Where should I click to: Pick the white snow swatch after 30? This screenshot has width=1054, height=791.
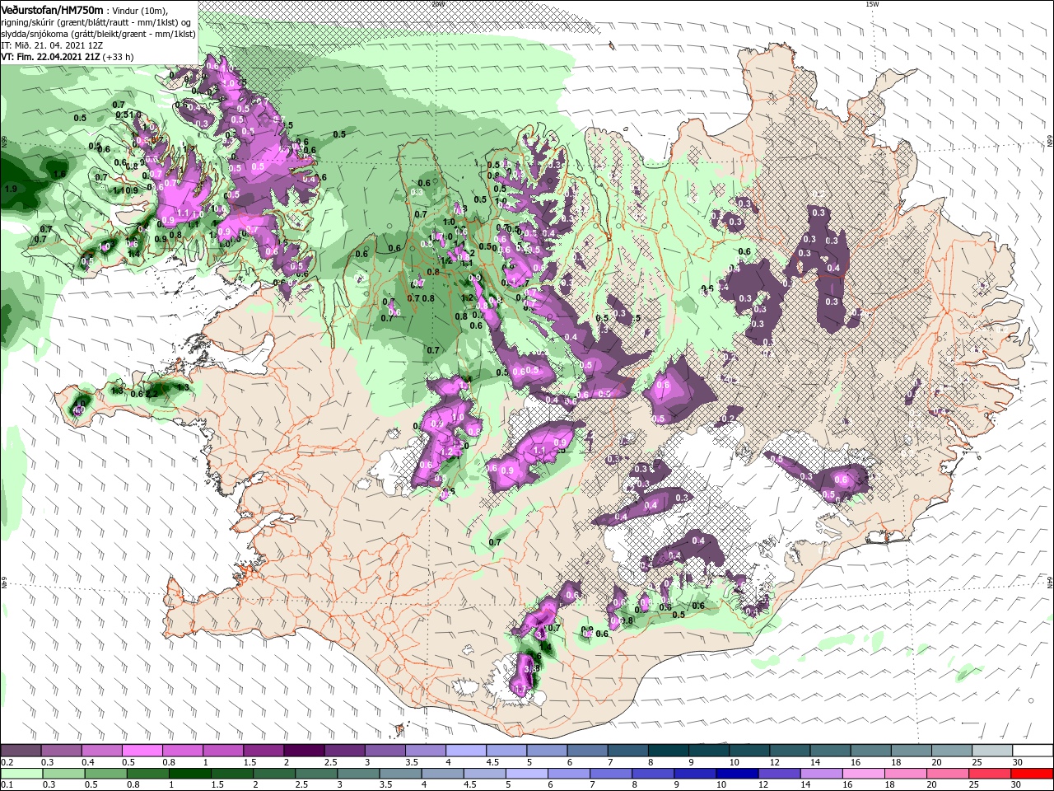[1033, 750]
